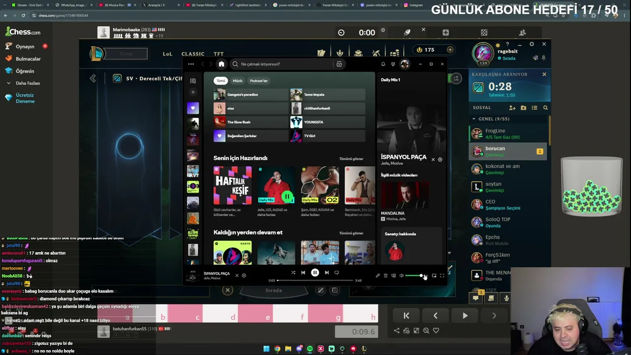This screenshot has height=355, width=631.
Task: Open the Haftalık Keşif playlist cover
Action: click(232, 185)
